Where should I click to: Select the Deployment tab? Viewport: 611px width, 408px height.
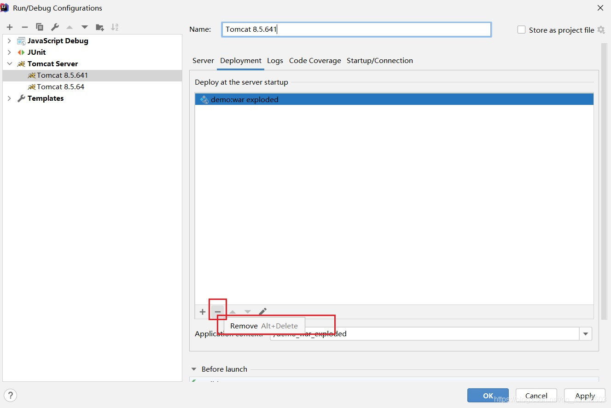[x=241, y=61]
